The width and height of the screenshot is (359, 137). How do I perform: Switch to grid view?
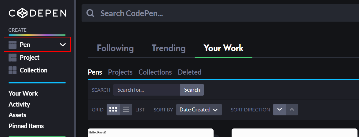113,110
